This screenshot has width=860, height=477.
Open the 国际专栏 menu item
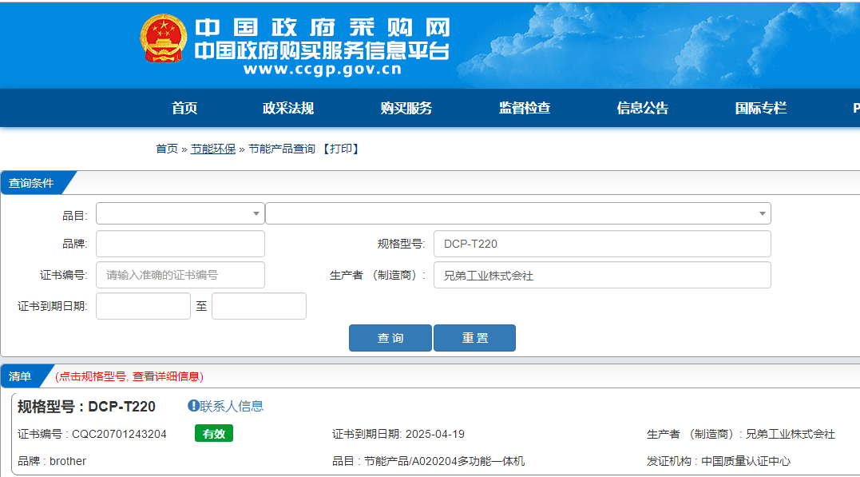(761, 109)
